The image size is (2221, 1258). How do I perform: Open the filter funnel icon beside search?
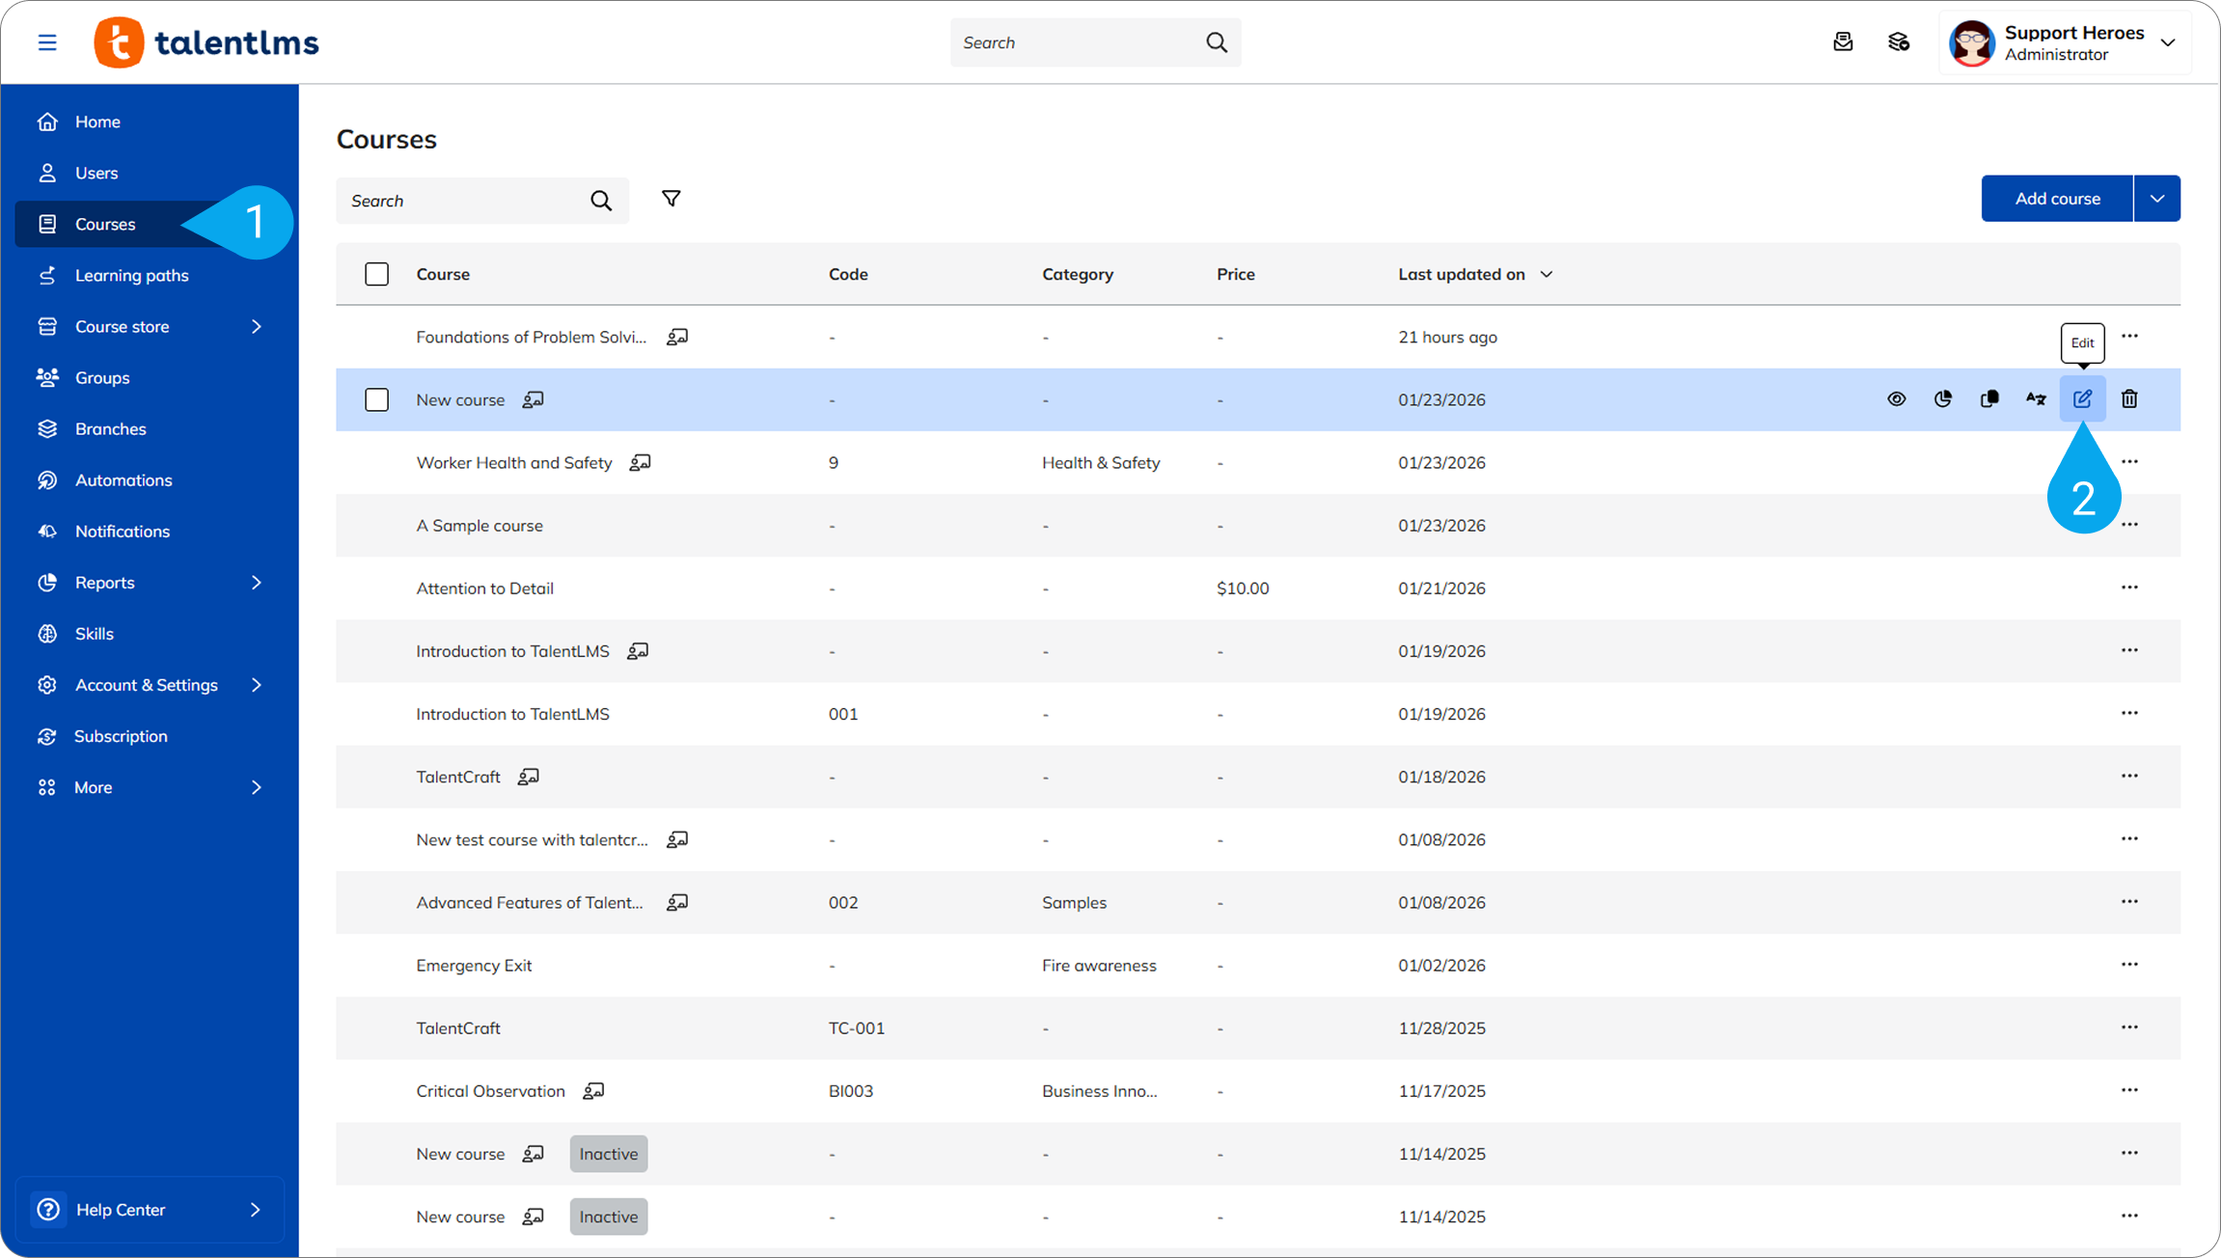point(672,199)
